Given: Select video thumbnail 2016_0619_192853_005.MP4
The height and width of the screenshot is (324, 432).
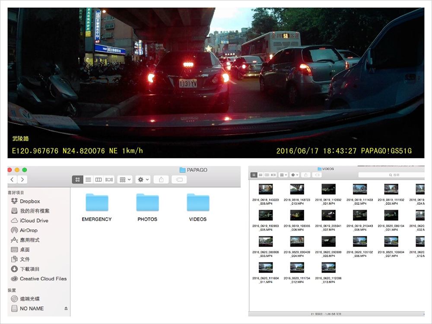Looking at the screenshot, I should click(266, 215).
